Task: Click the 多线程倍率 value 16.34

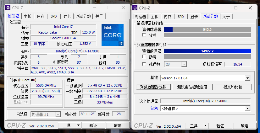Action: click(238, 64)
